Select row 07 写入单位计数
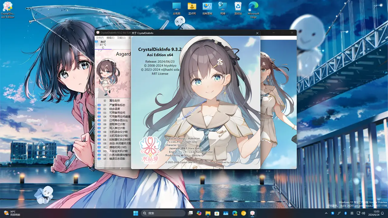 (114, 128)
